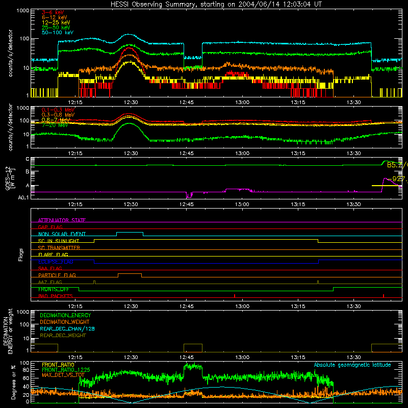Select the 6-12 keV legend entry
This screenshot has width=408, height=408.
pos(55,17)
